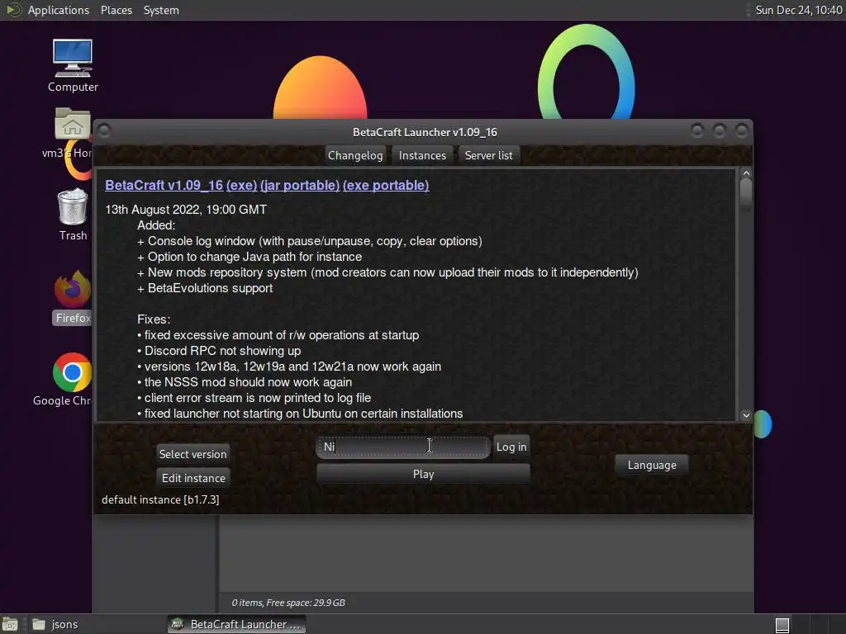Click the Log in button
Viewport: 846px width, 634px height.
511,447
